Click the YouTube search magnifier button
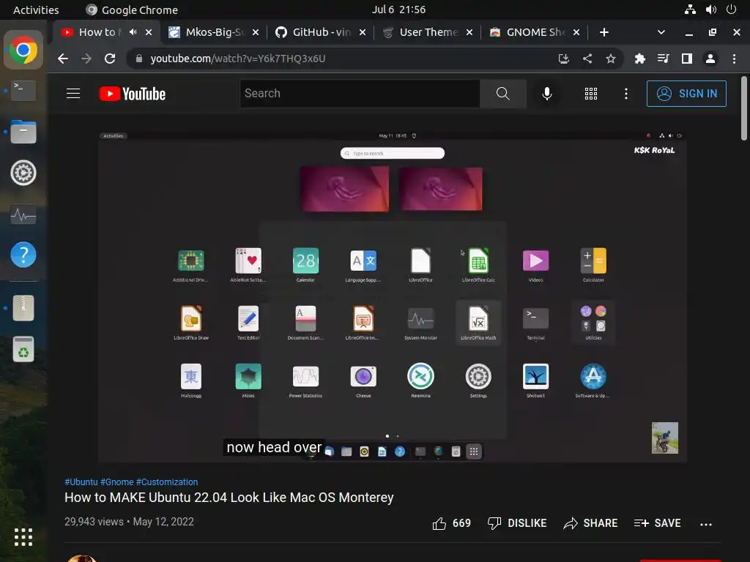This screenshot has width=750, height=562. pos(502,93)
